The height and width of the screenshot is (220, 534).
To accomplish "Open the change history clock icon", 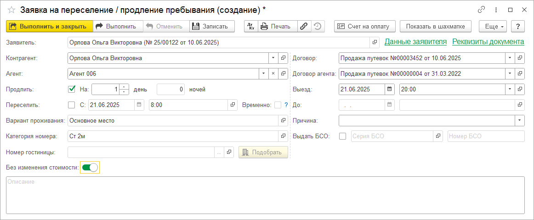I will coord(317,26).
